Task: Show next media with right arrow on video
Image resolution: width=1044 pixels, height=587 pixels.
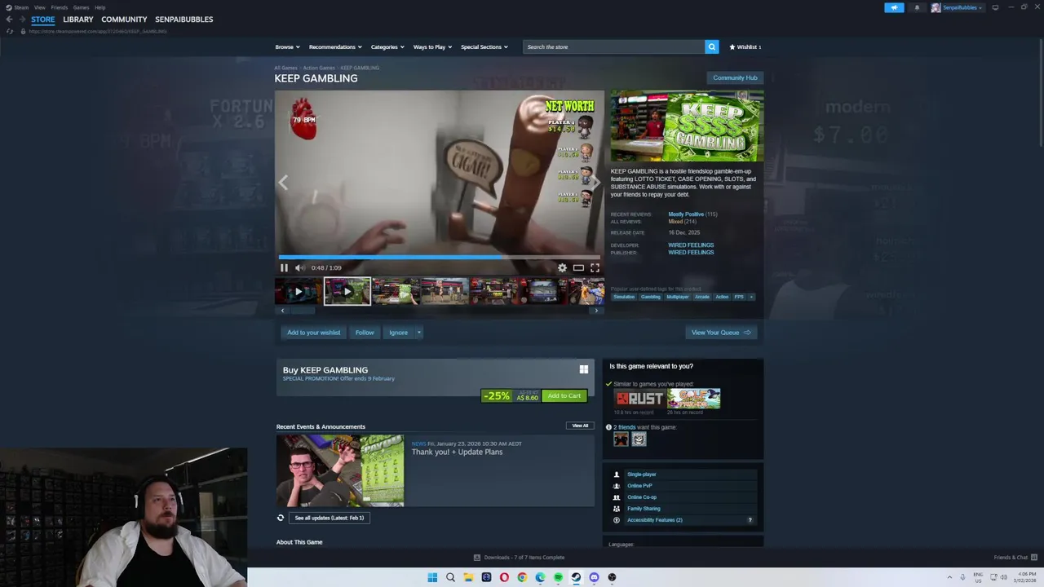Action: pos(596,183)
